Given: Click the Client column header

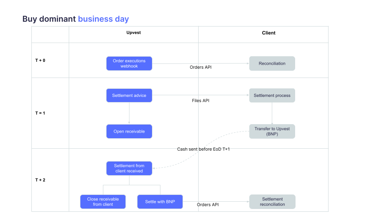Looking at the screenshot, I should click(x=269, y=33).
